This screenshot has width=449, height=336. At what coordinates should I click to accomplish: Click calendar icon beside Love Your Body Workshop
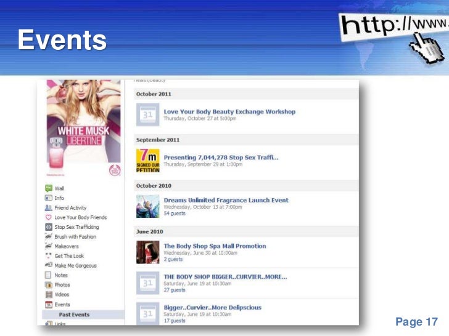coord(148,114)
